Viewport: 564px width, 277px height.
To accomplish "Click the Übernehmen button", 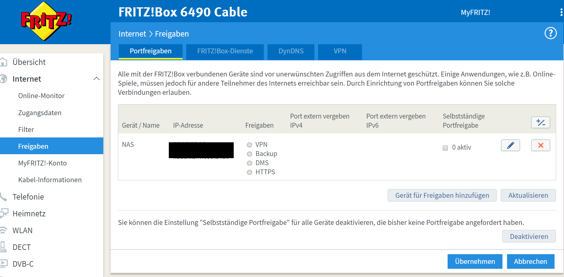I will pyautogui.click(x=475, y=261).
